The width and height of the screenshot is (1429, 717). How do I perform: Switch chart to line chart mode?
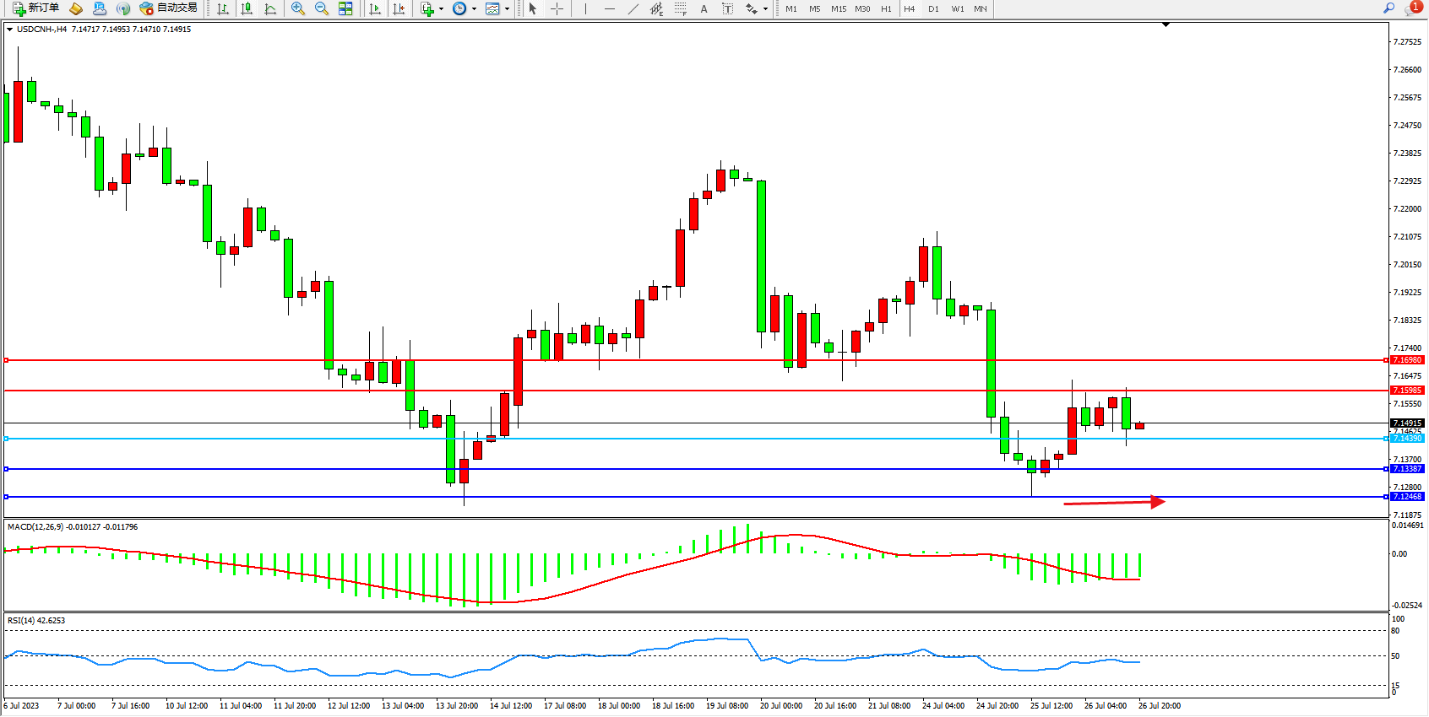pos(270,8)
